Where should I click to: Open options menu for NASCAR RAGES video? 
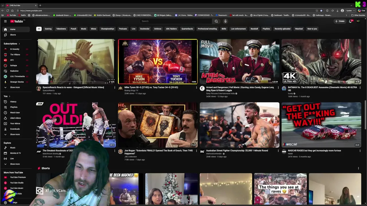pos(360,151)
